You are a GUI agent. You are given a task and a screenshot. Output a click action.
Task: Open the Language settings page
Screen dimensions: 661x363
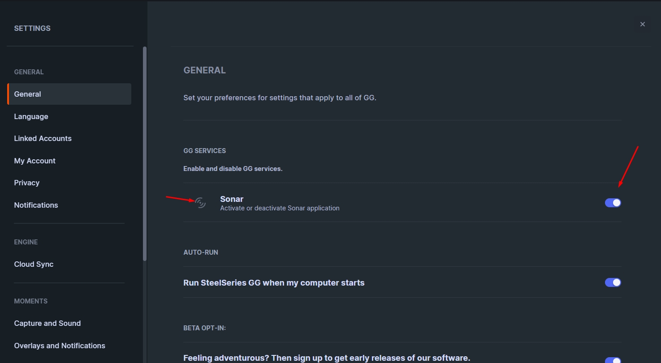(31, 116)
